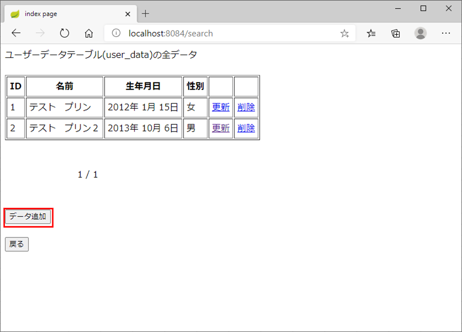Open Settings and more ellipsis menu
The height and width of the screenshot is (332, 462).
(x=446, y=33)
